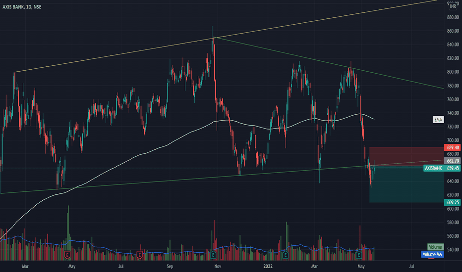Click the AXIS BANK, 1D, NSE symbol title
This screenshot has width=462, height=272.
pos(22,7)
